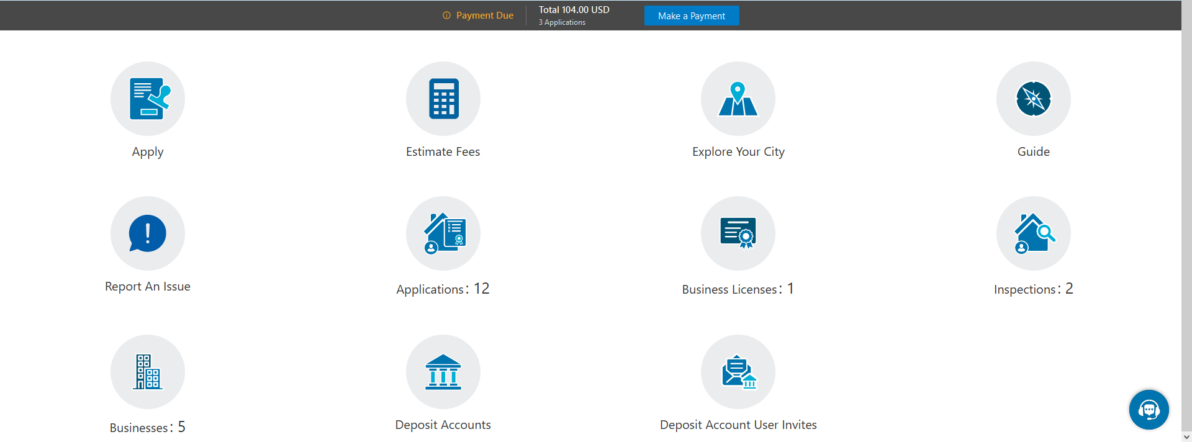This screenshot has height=442, width=1192.
Task: Click the Make a Payment button
Action: click(692, 16)
